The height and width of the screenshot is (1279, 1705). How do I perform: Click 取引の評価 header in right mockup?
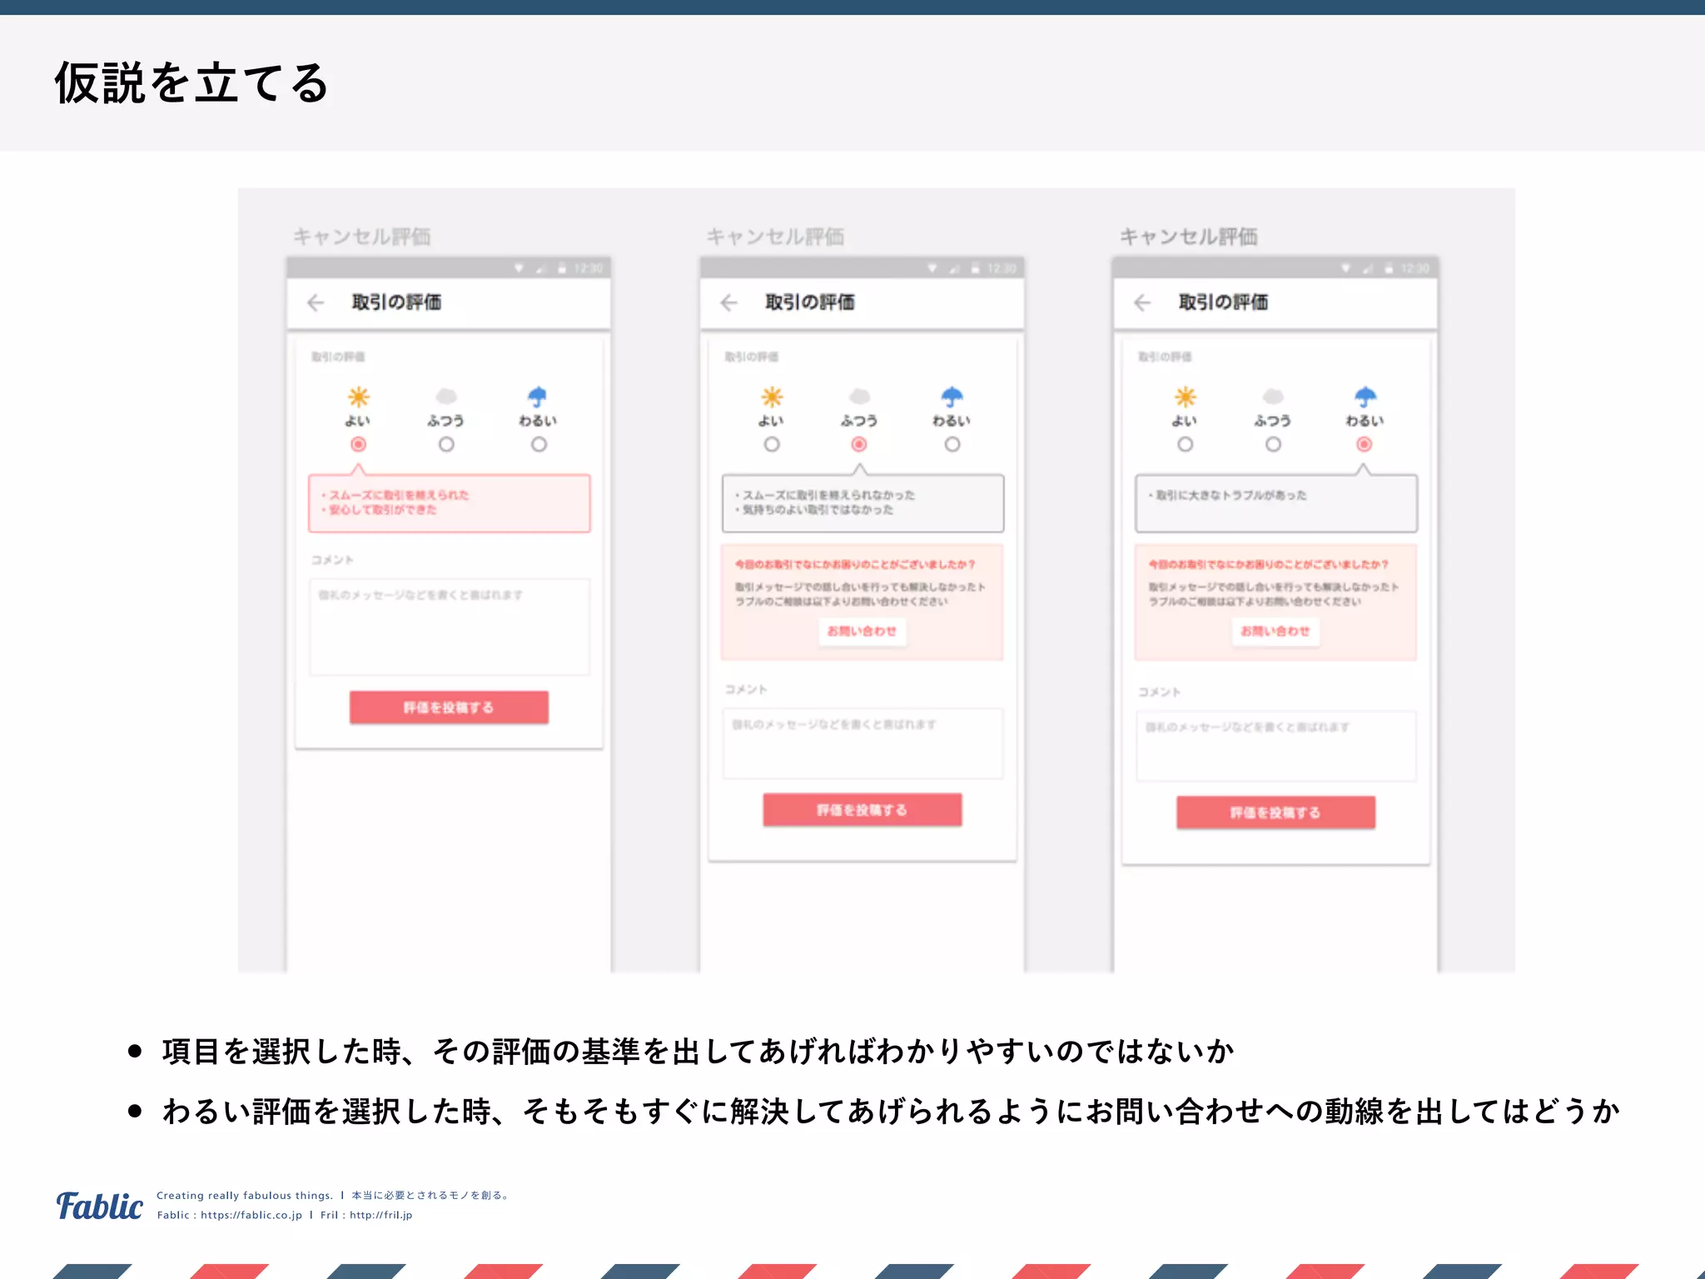click(x=1223, y=302)
